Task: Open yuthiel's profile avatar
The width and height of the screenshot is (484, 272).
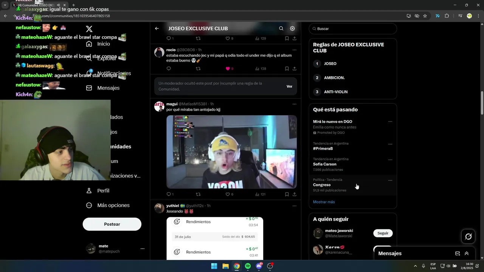Action: [x=159, y=208]
